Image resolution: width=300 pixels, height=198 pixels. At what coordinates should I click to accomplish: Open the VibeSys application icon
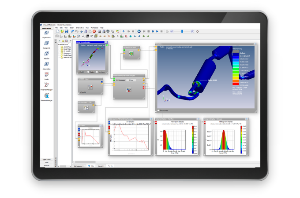pos(46,54)
